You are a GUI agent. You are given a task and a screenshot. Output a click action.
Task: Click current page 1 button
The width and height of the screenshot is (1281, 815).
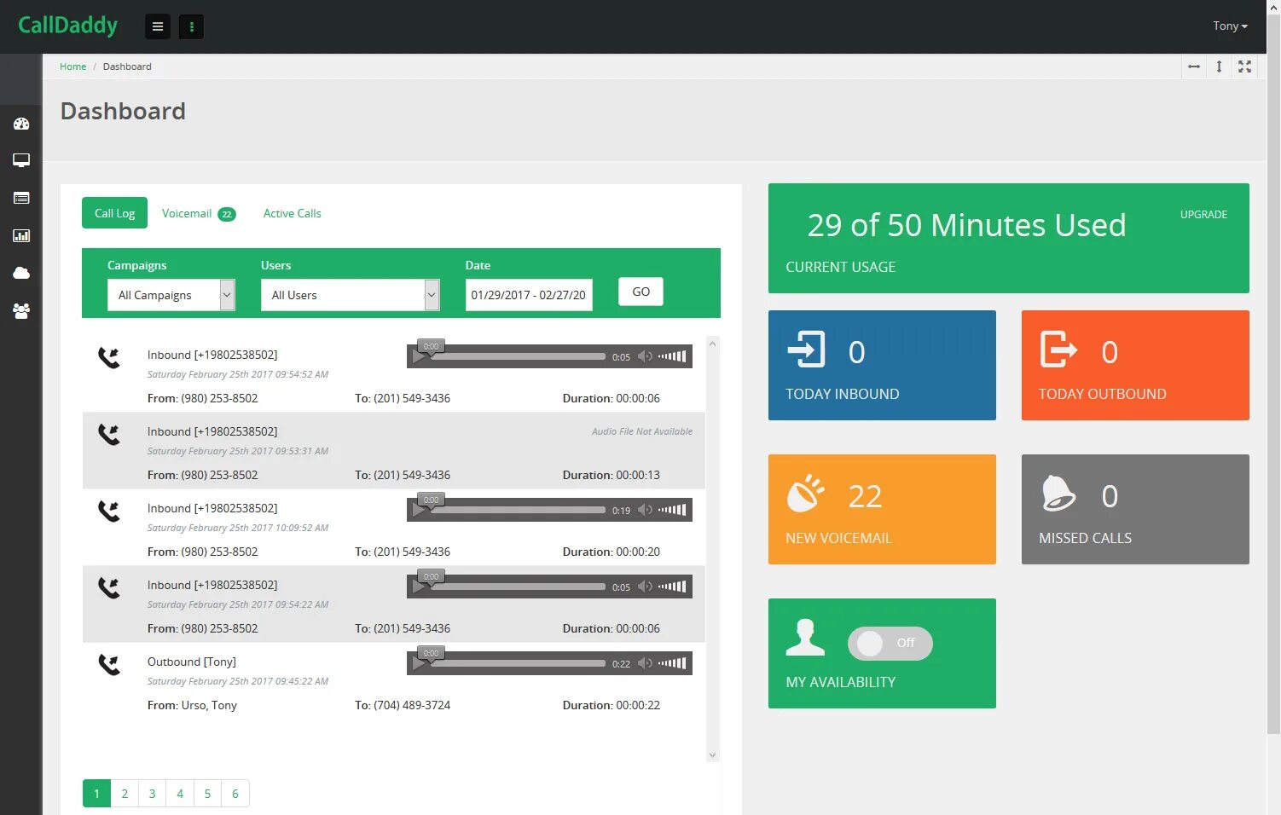tap(96, 794)
